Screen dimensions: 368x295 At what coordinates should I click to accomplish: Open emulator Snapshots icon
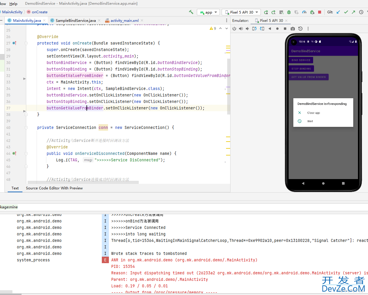click(x=300, y=29)
